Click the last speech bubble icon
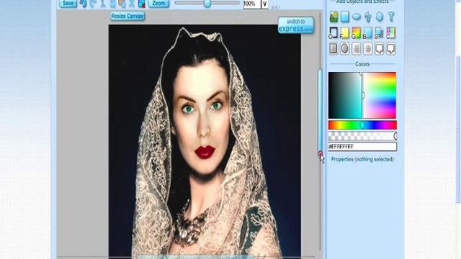The image size is (461, 259). [390, 49]
